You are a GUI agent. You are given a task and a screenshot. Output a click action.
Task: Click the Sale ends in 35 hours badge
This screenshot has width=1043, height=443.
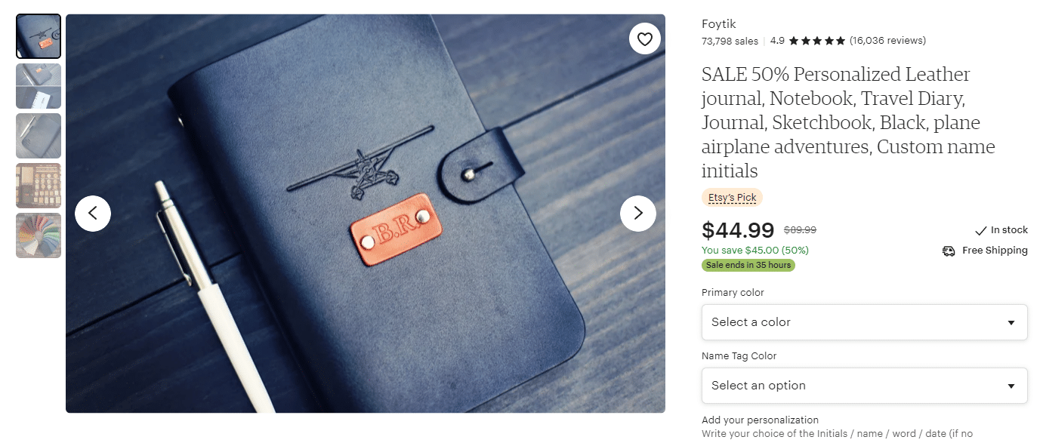coord(748,265)
